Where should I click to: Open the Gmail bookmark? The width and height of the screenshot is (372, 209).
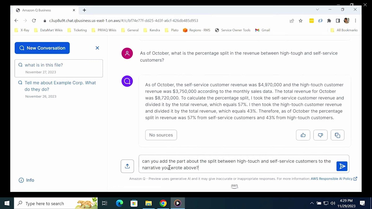[x=263, y=30]
